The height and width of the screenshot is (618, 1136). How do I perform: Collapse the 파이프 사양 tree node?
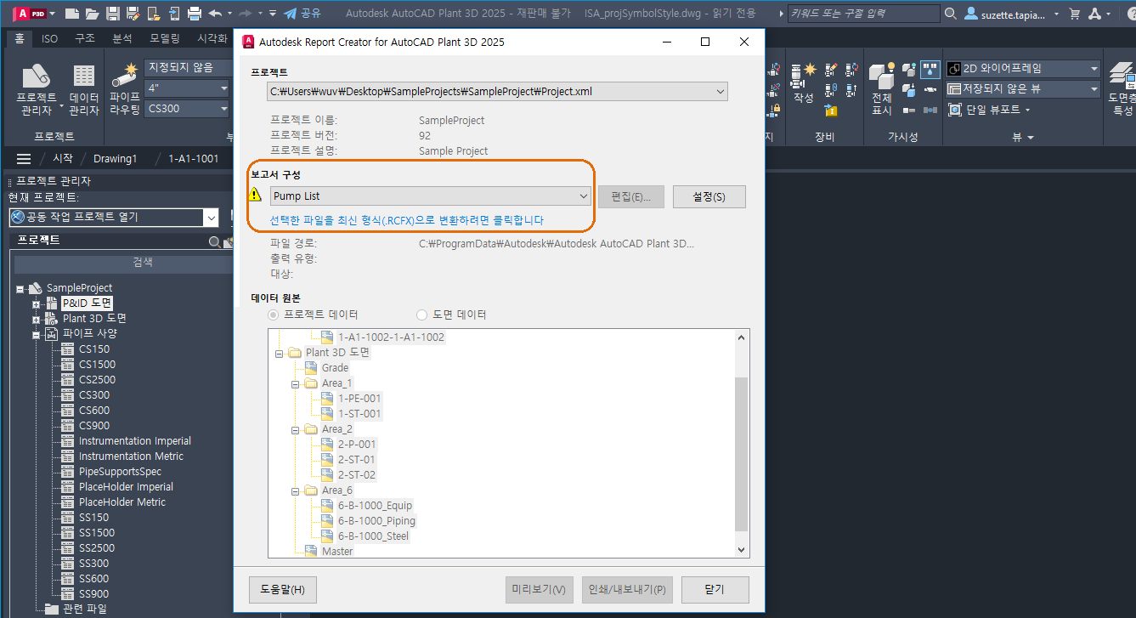click(37, 334)
